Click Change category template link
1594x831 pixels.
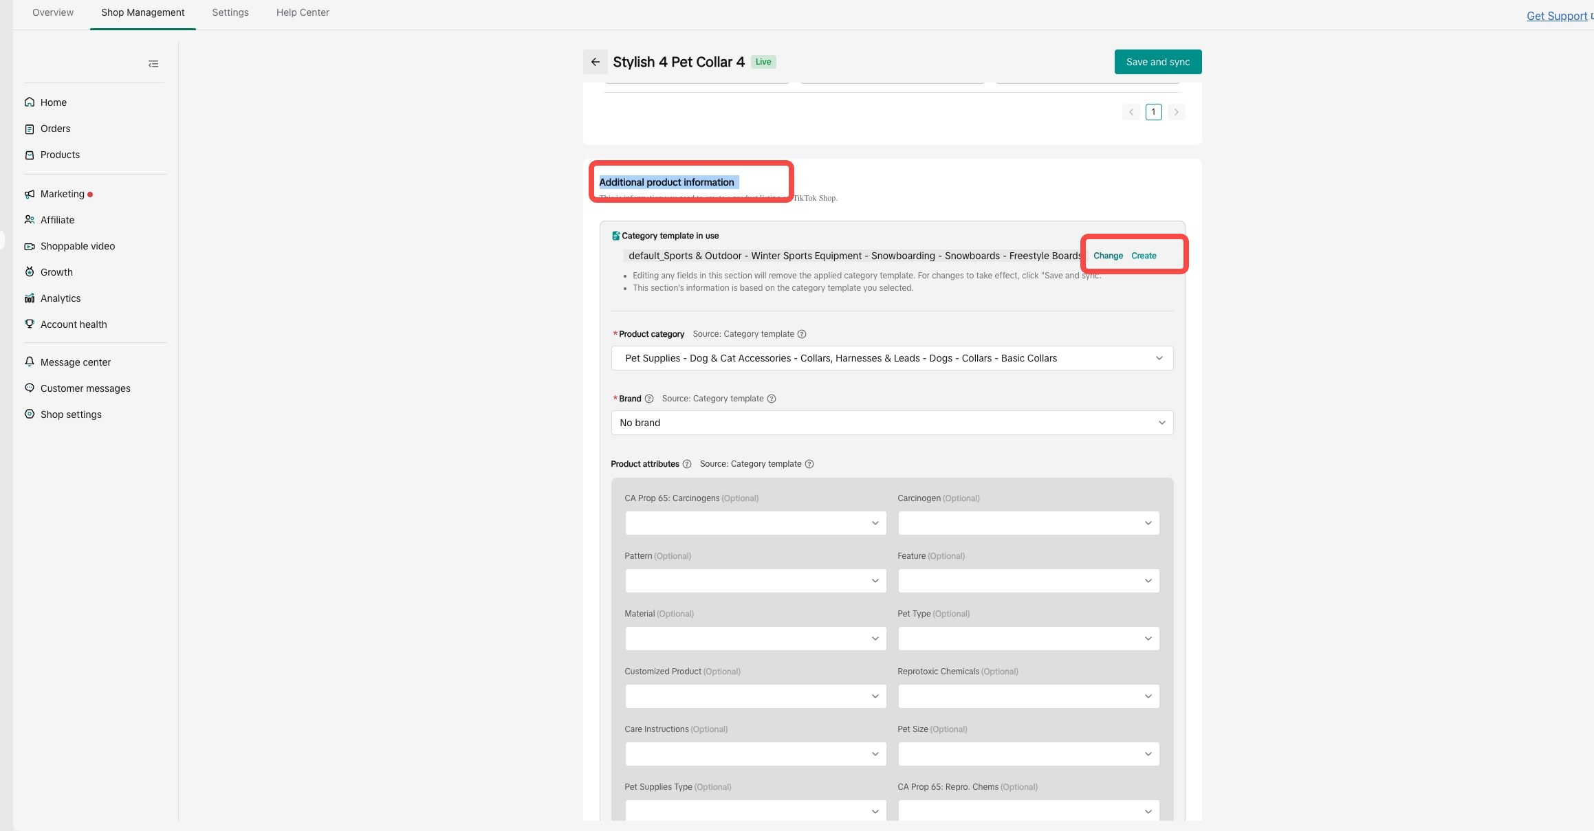(x=1108, y=256)
